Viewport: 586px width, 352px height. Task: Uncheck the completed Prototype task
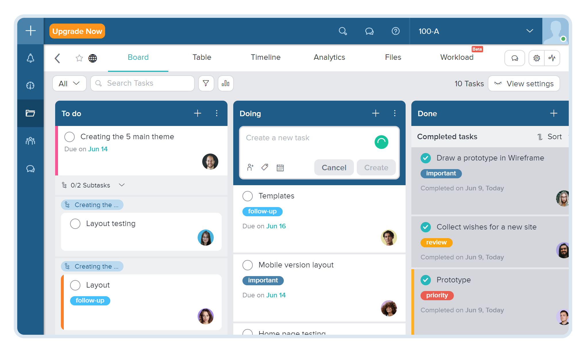click(x=426, y=280)
